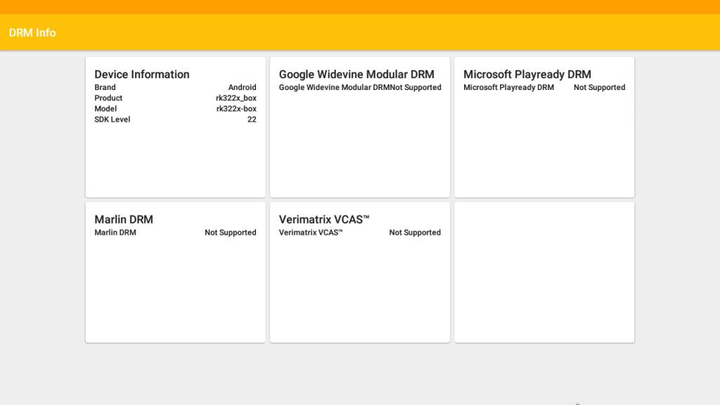Click the SDK Level label

(x=112, y=120)
